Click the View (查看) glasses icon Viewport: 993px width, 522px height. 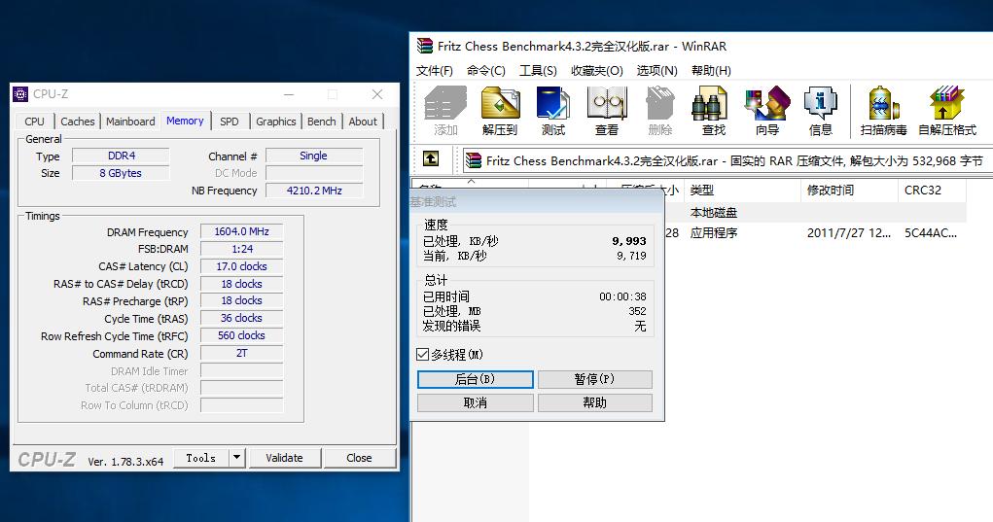click(x=607, y=103)
